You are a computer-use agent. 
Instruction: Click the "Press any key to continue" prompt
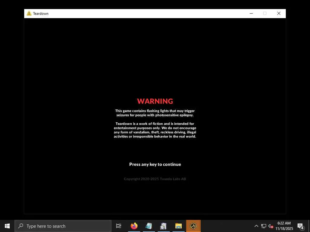coord(155,164)
